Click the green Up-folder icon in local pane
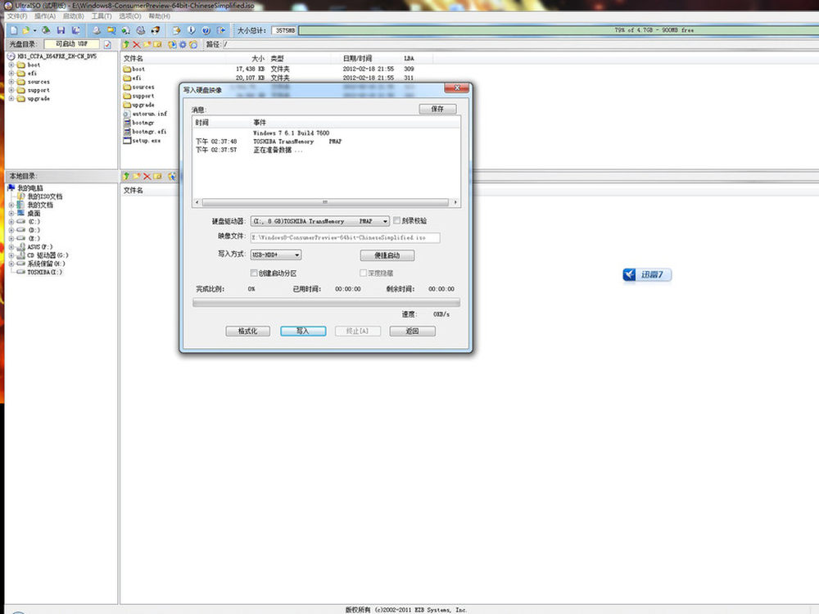Image resolution: width=819 pixels, height=614 pixels. tap(126, 177)
